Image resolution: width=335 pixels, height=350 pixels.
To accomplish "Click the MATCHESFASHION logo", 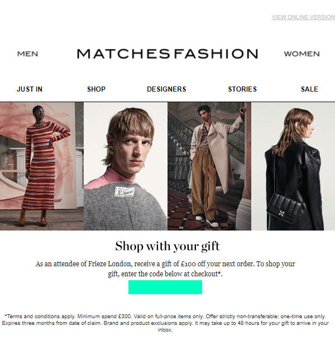I will tap(167, 54).
